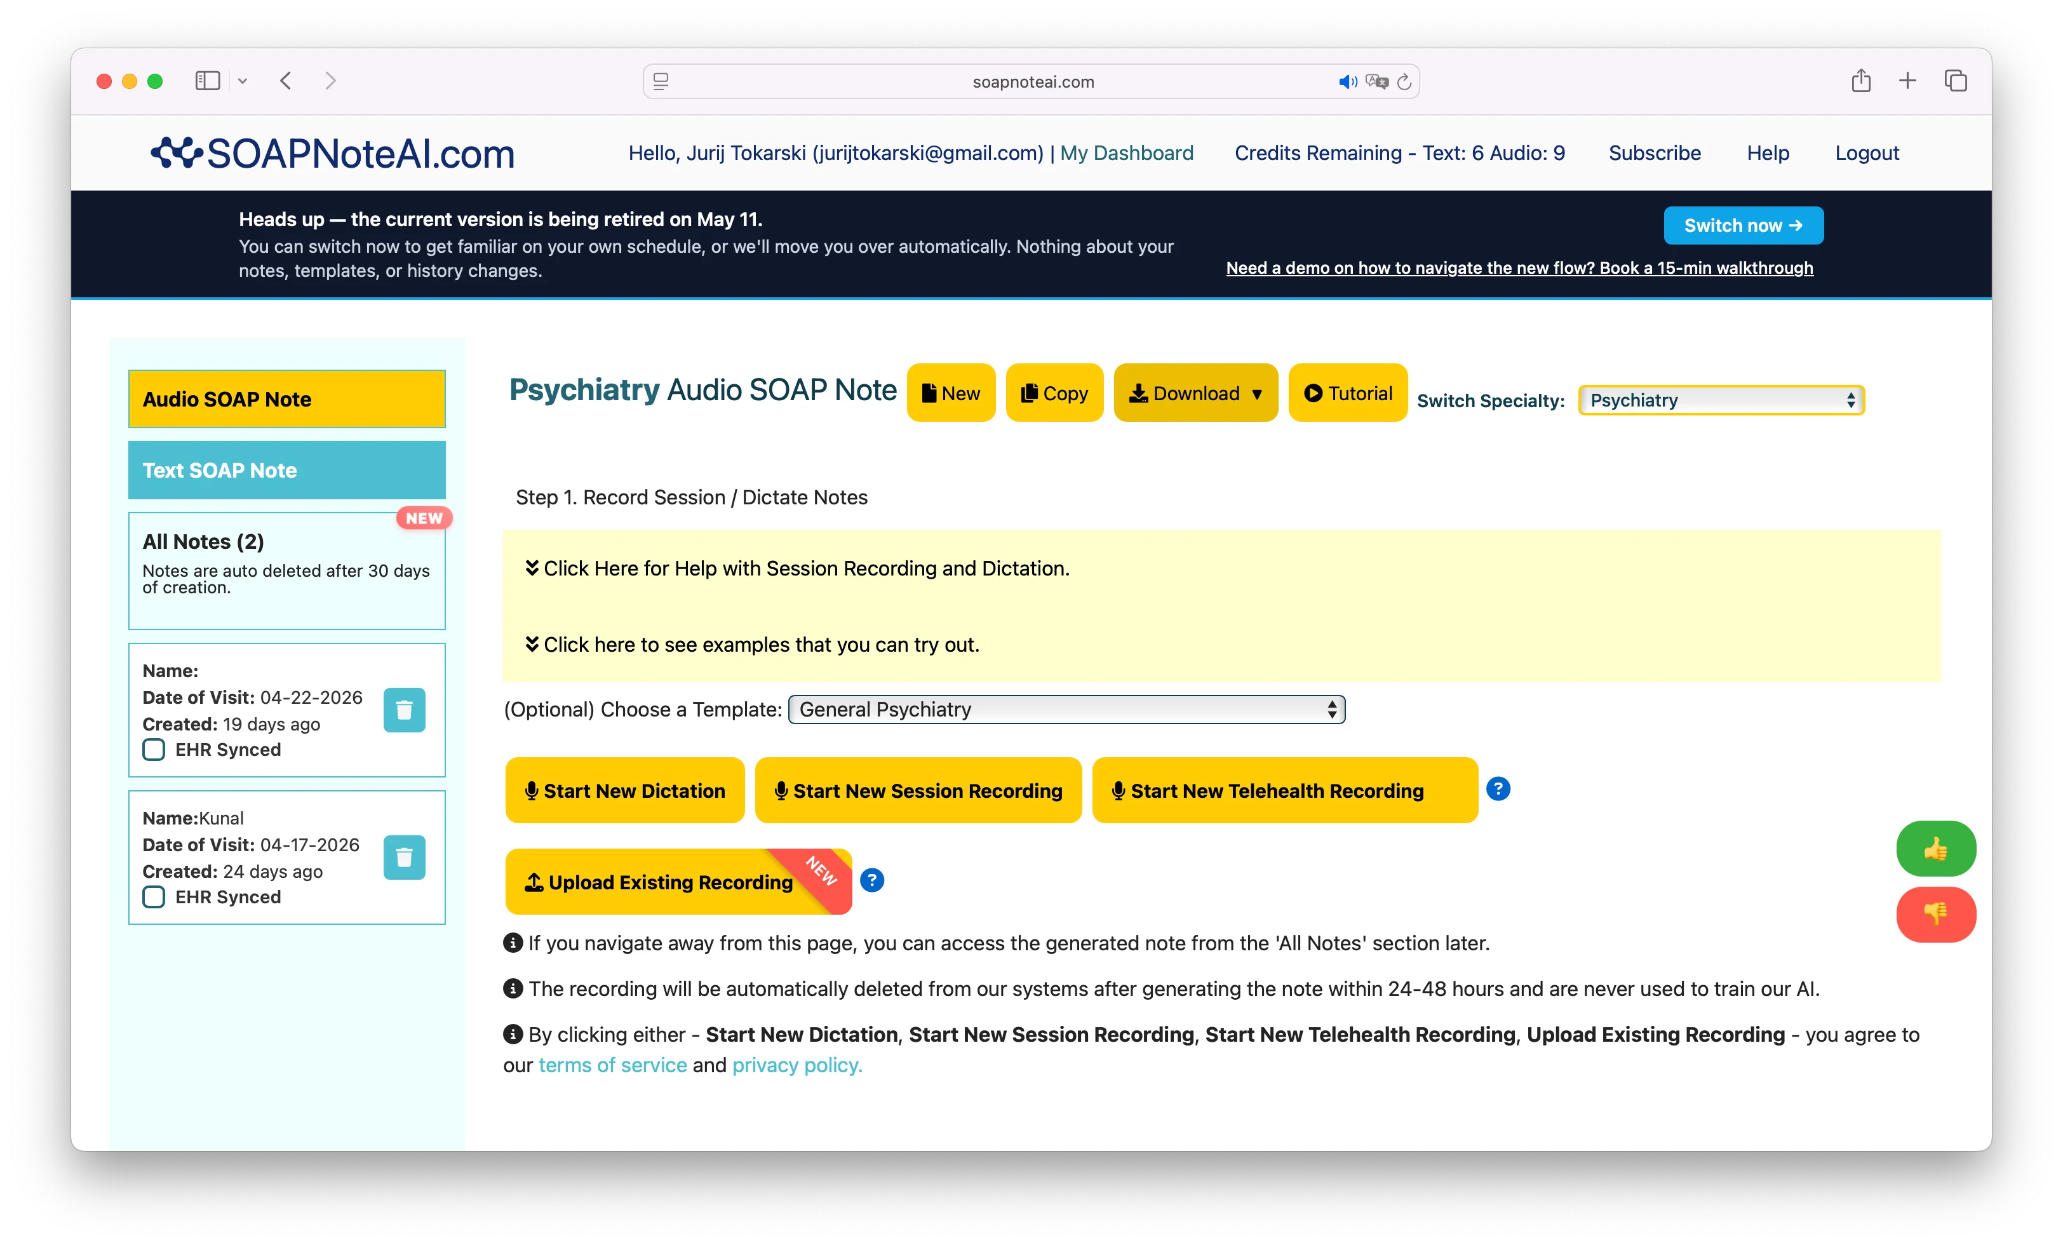Open the Switch Specialty Psychiatry dropdown

point(1721,400)
